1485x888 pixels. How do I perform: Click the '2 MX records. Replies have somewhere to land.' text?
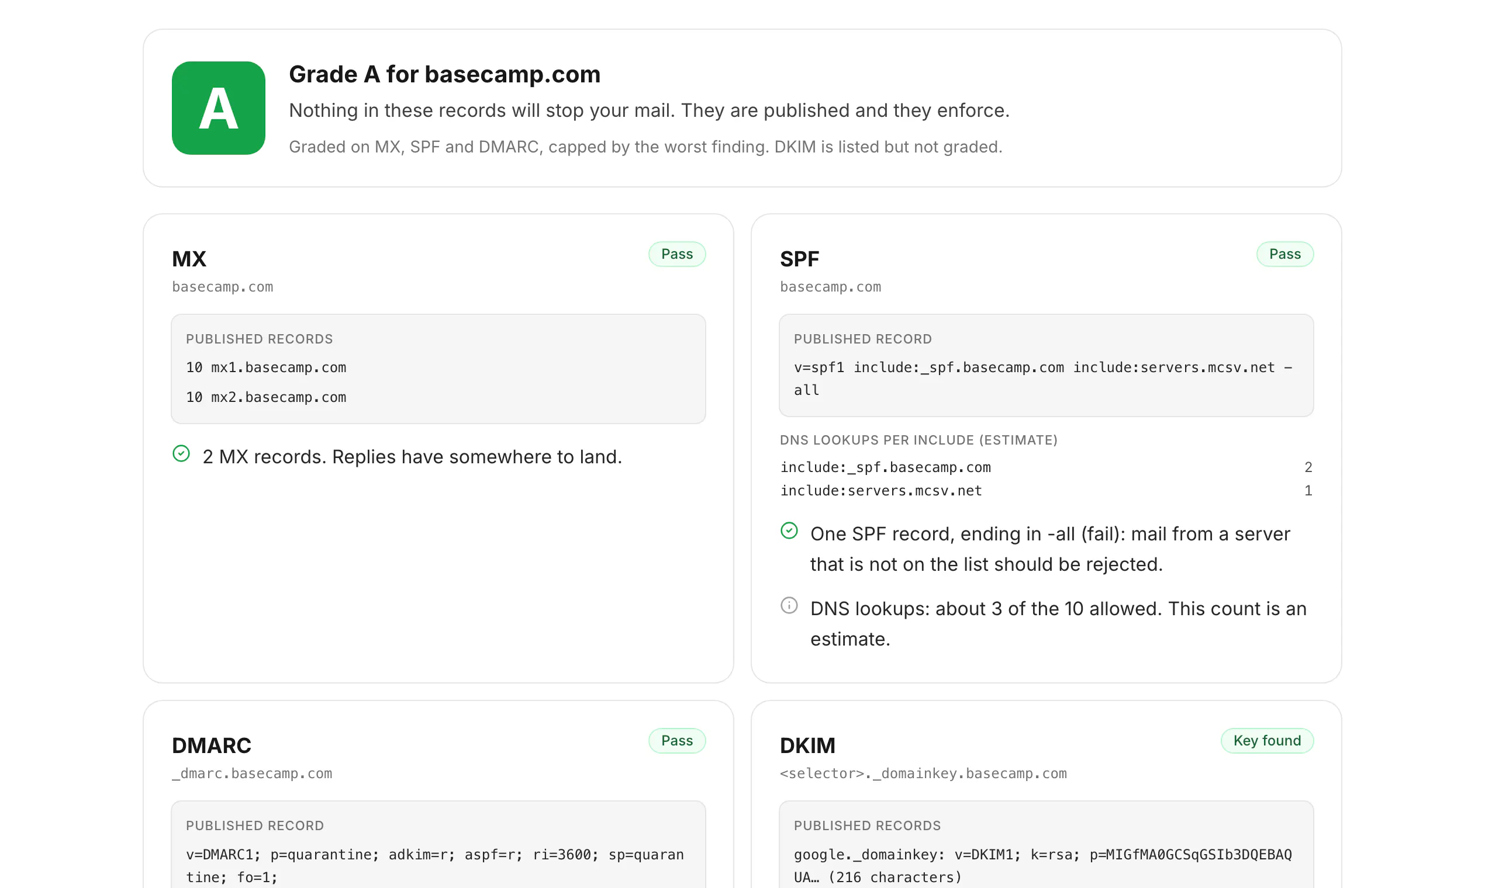412,457
